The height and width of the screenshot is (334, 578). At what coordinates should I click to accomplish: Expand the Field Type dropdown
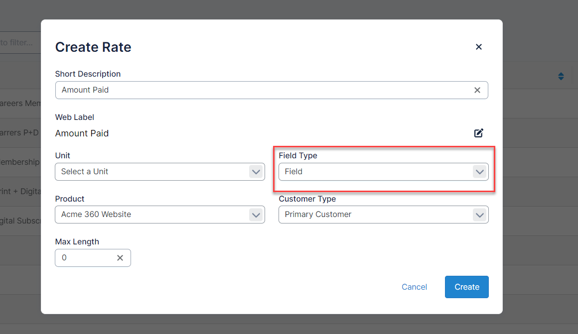(383, 172)
